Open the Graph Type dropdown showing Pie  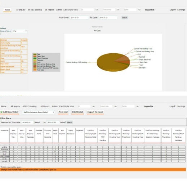tap(20, 31)
